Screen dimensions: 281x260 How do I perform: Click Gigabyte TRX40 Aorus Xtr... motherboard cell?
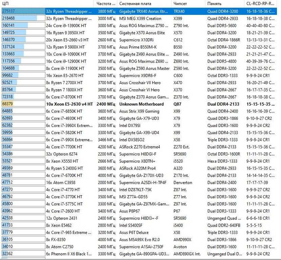pyautogui.click(x=144, y=11)
